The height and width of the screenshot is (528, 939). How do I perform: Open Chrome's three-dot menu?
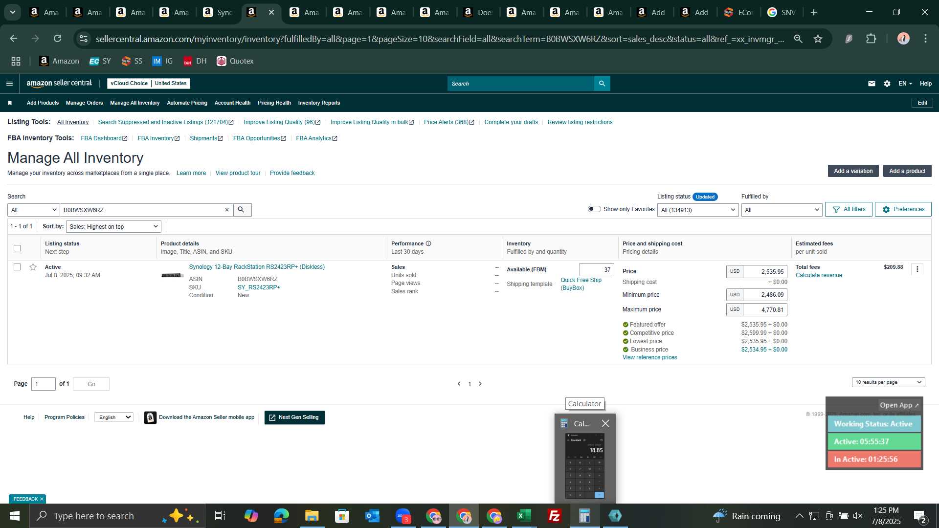[x=925, y=39]
